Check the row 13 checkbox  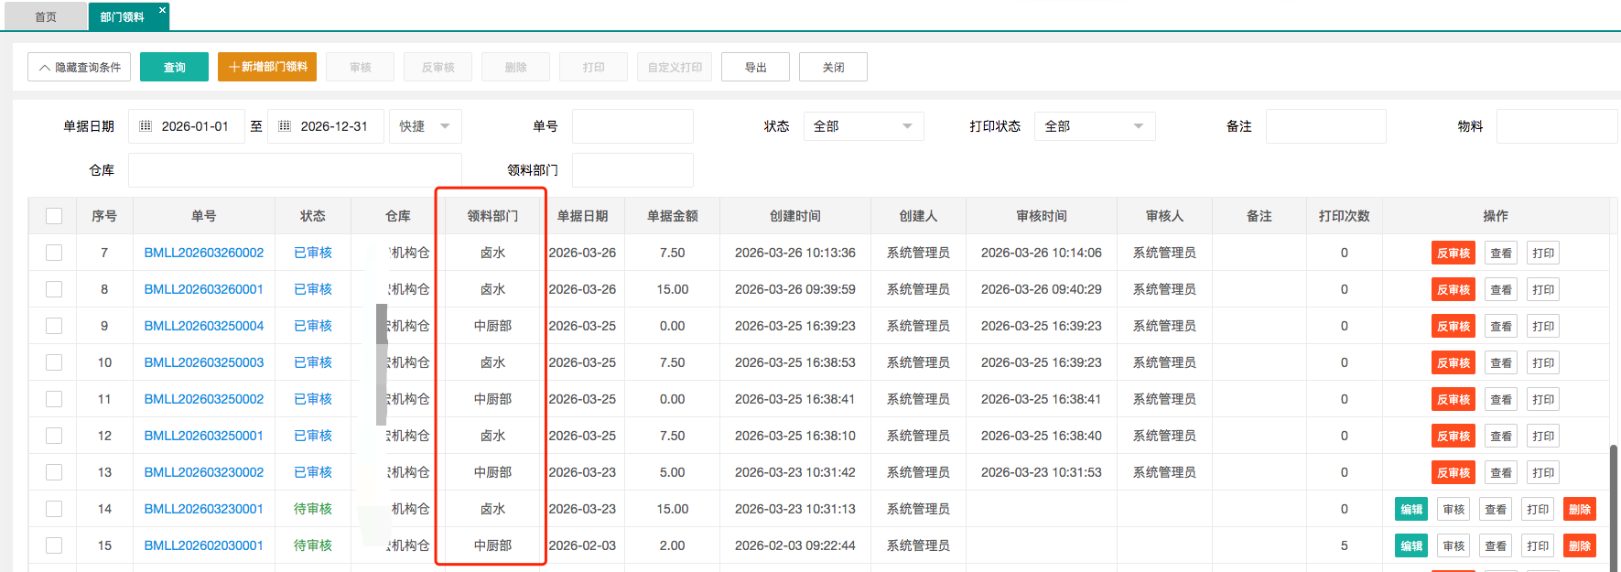(x=54, y=472)
